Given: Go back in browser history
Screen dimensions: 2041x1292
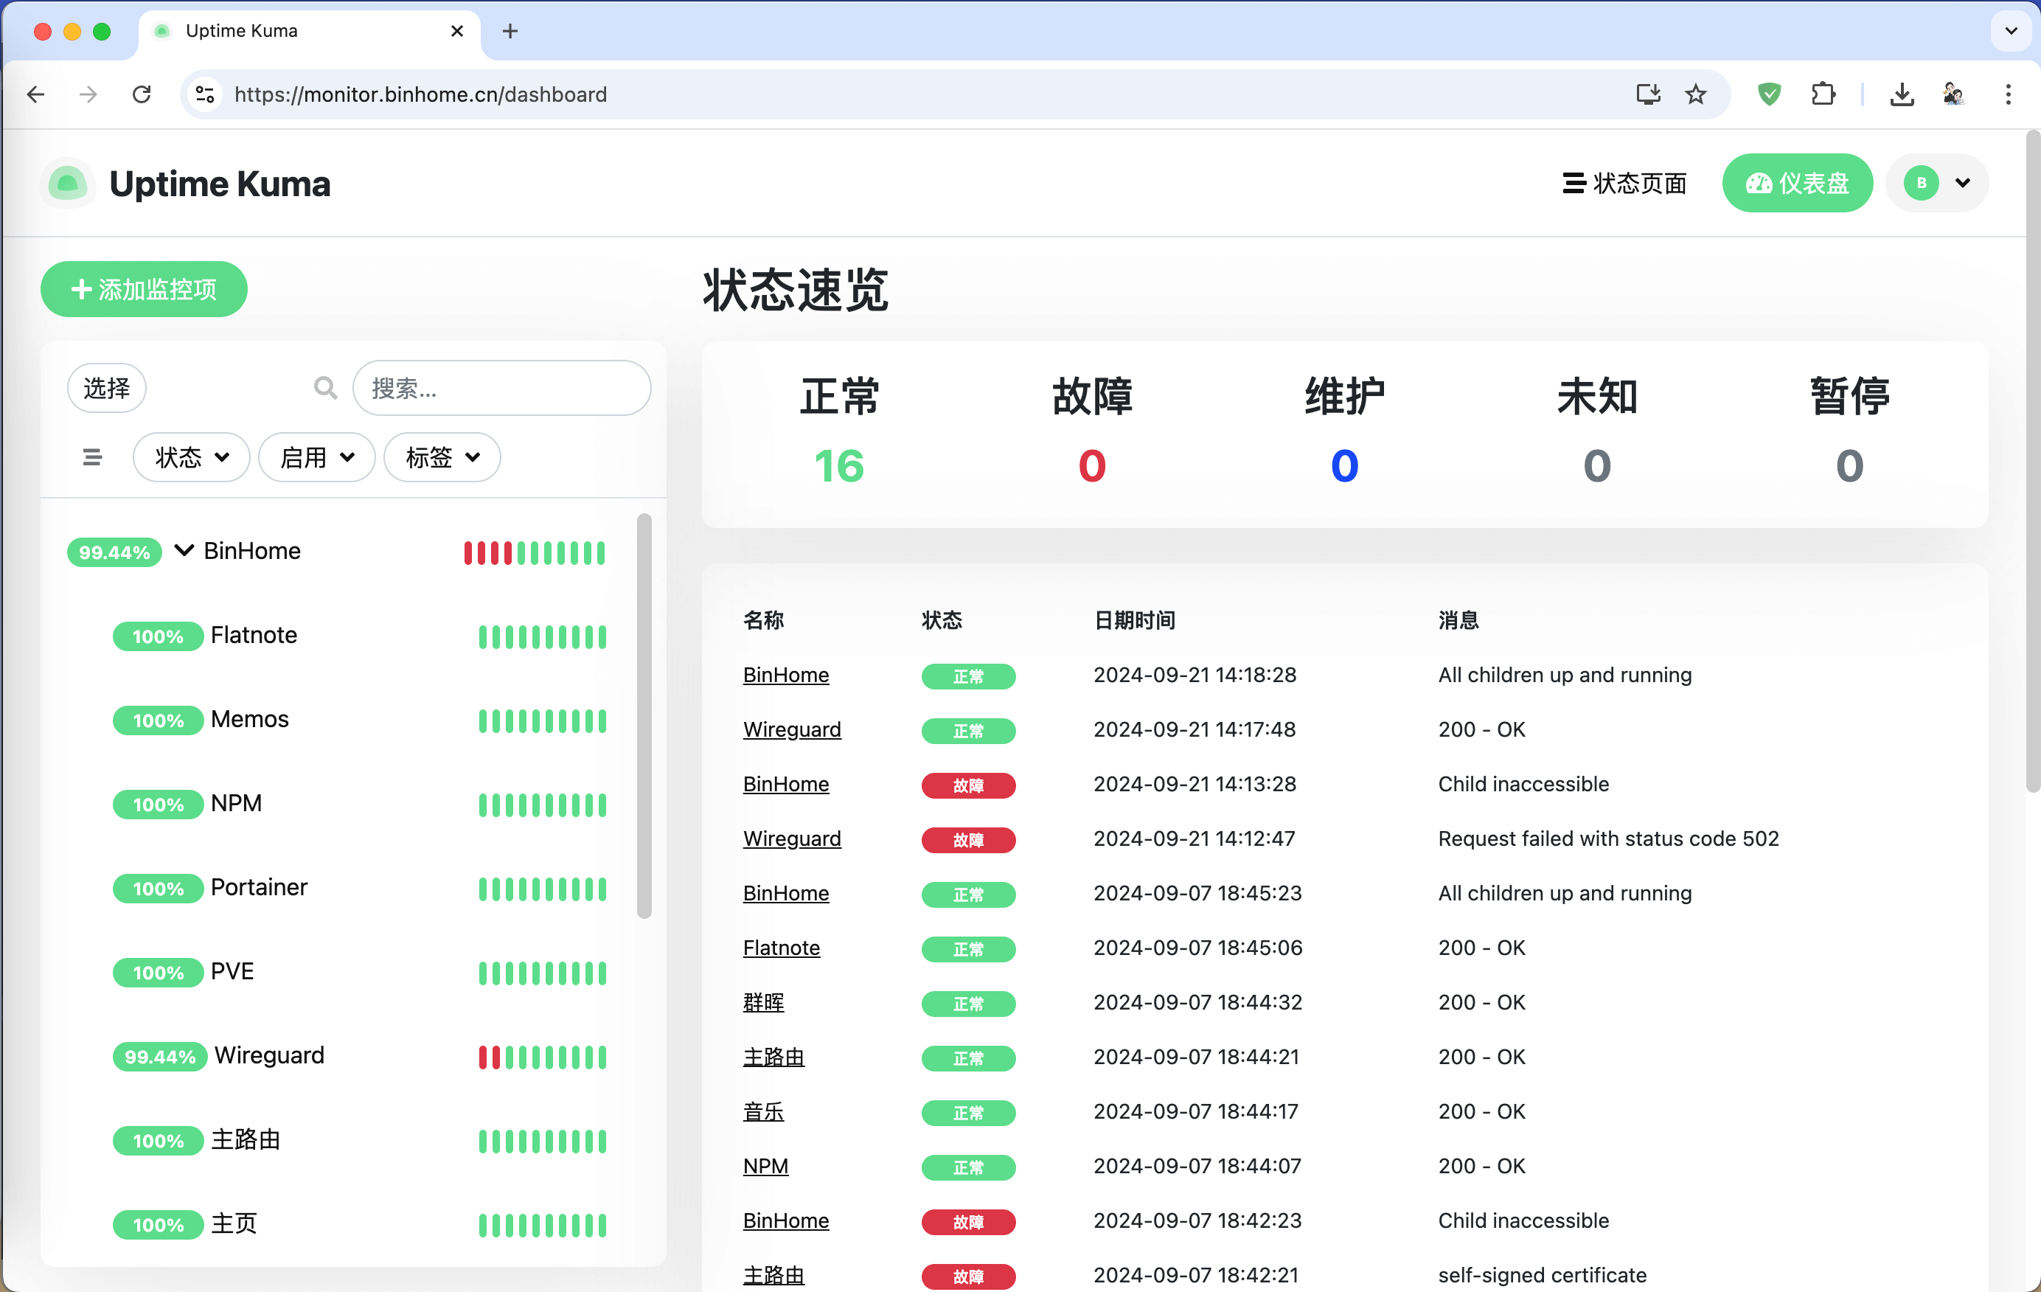Looking at the screenshot, I should [x=35, y=94].
